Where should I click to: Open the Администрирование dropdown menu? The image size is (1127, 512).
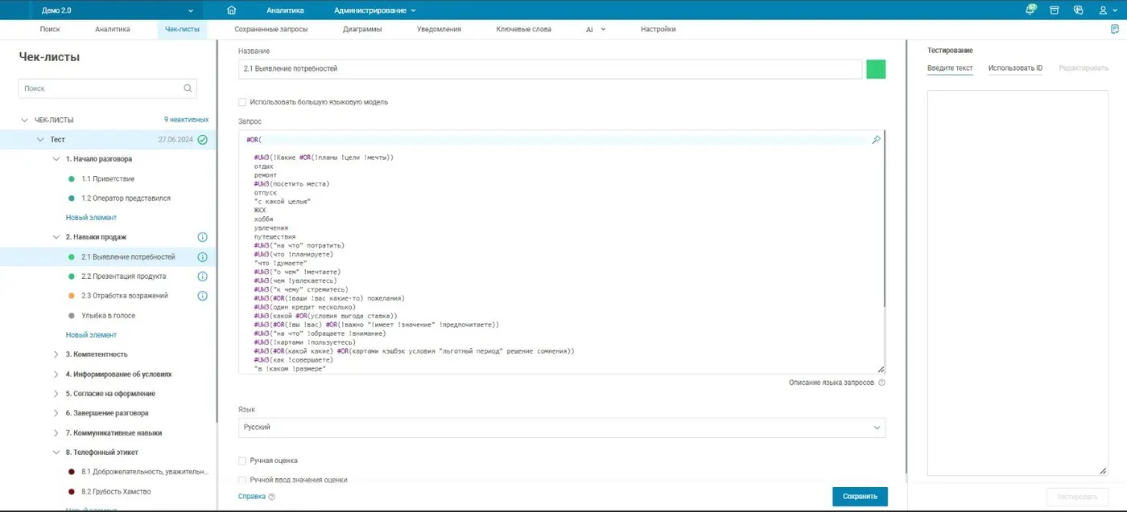(375, 10)
